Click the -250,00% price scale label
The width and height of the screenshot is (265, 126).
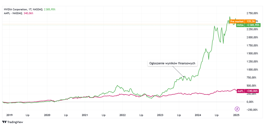point(253,110)
